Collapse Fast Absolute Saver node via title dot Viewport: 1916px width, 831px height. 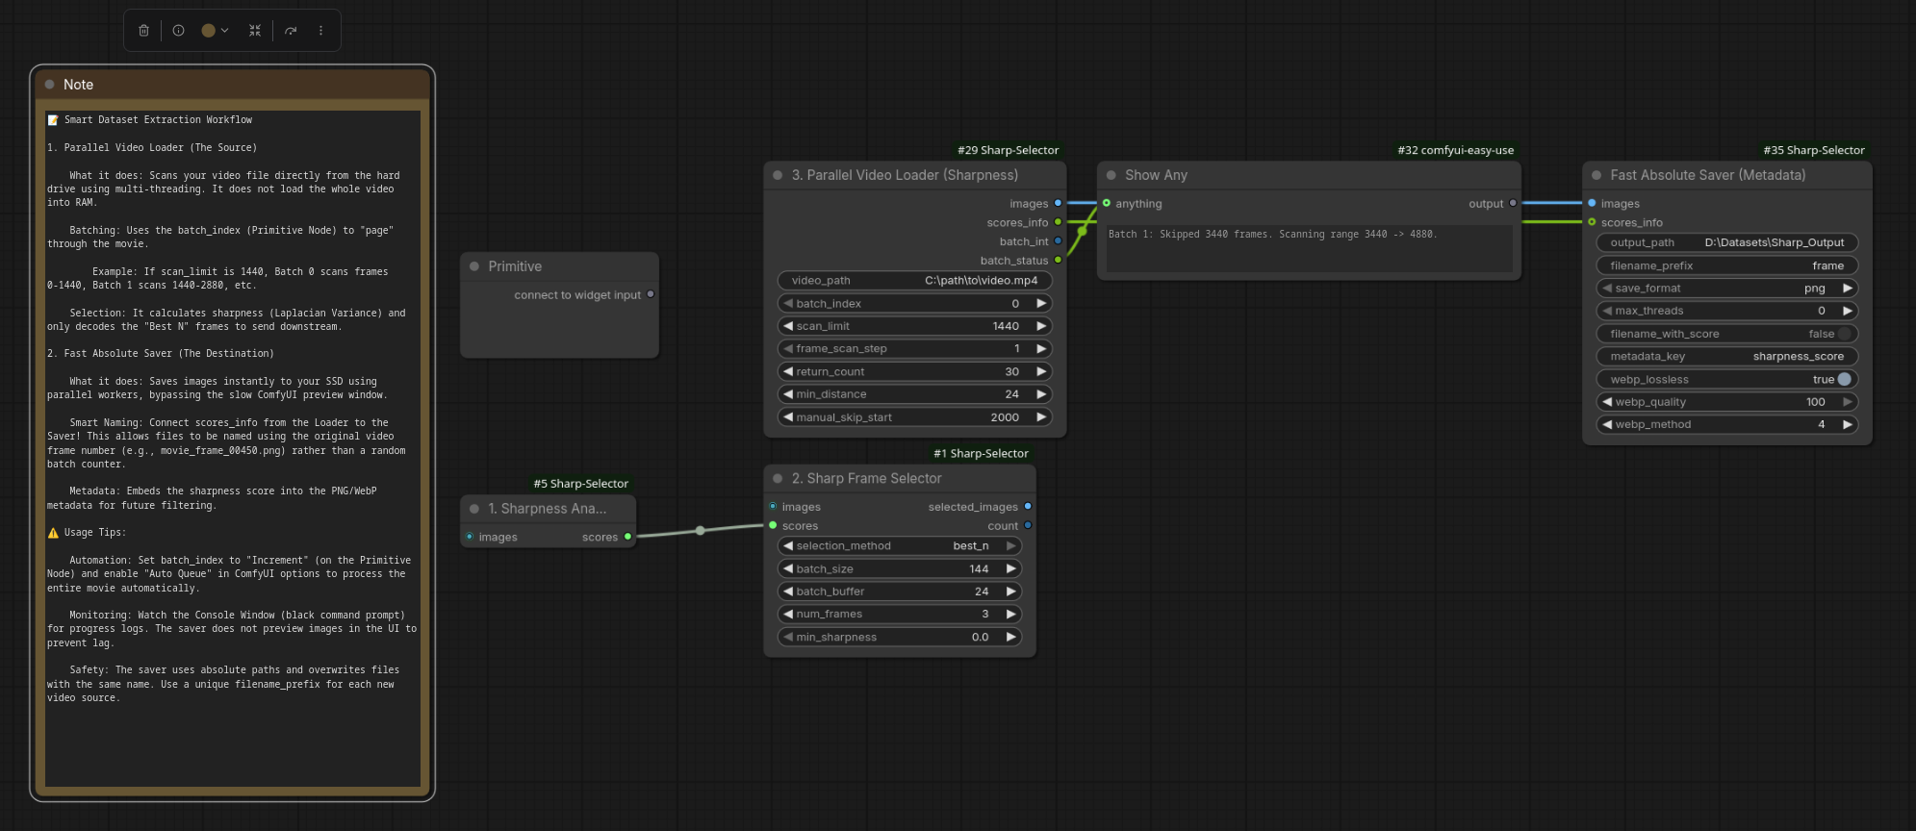click(1596, 175)
